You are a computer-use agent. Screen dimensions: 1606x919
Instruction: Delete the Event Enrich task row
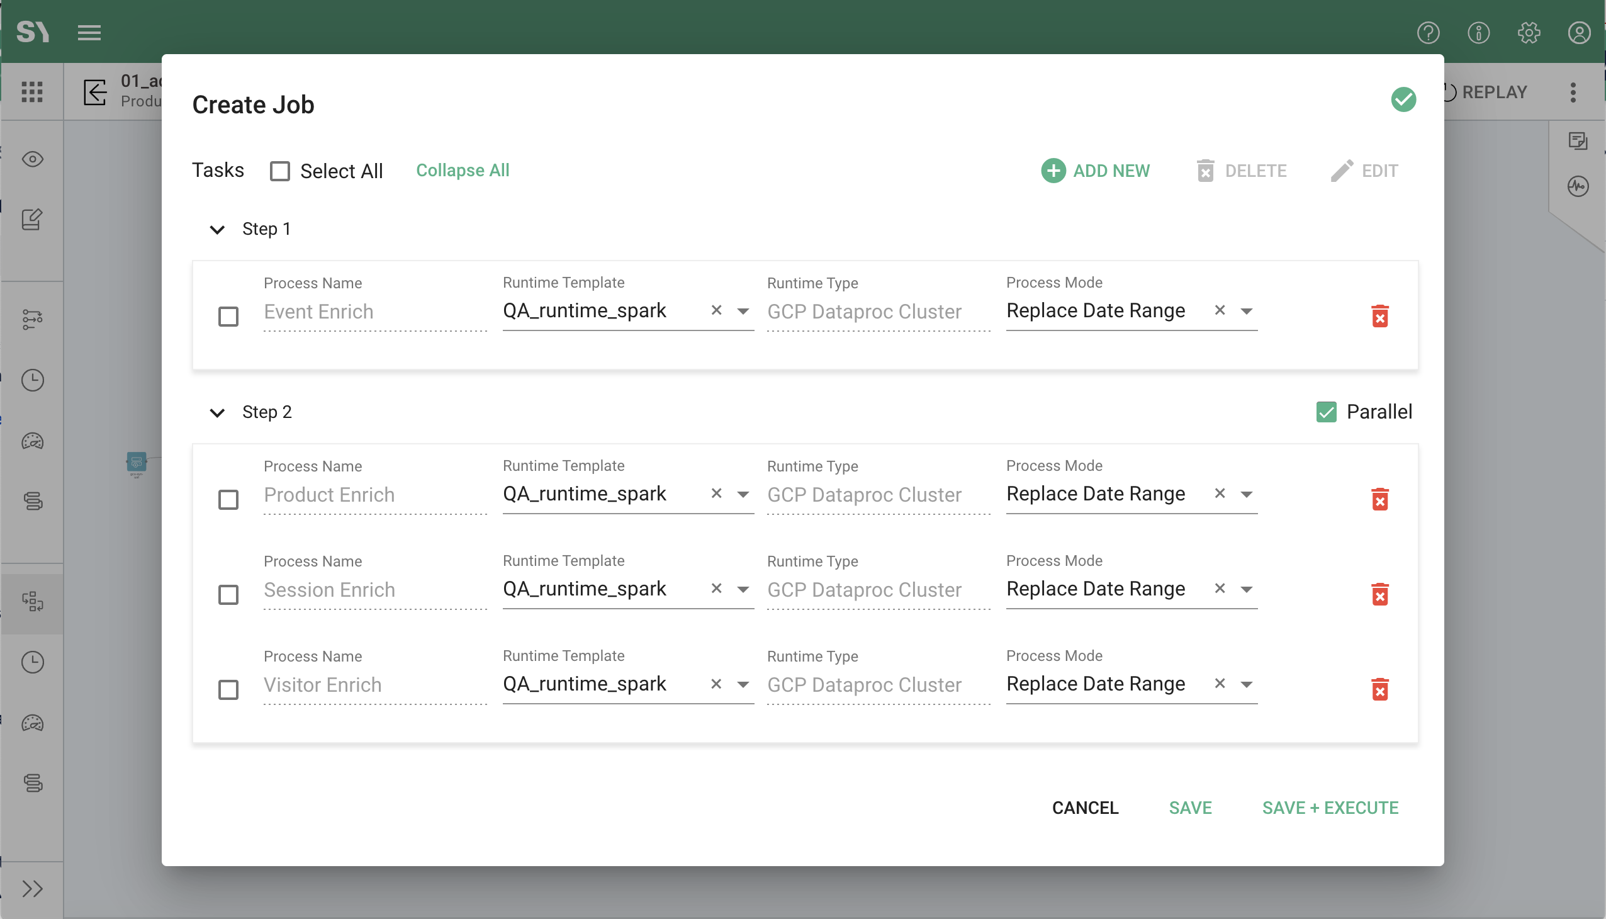pyautogui.click(x=1379, y=316)
